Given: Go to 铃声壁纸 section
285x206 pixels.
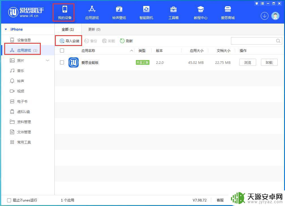Looking at the screenshot, I should 119,12.
